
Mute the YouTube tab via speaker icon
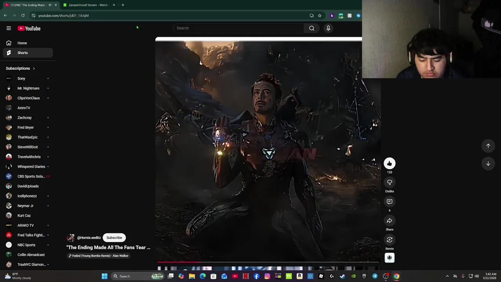[50, 5]
